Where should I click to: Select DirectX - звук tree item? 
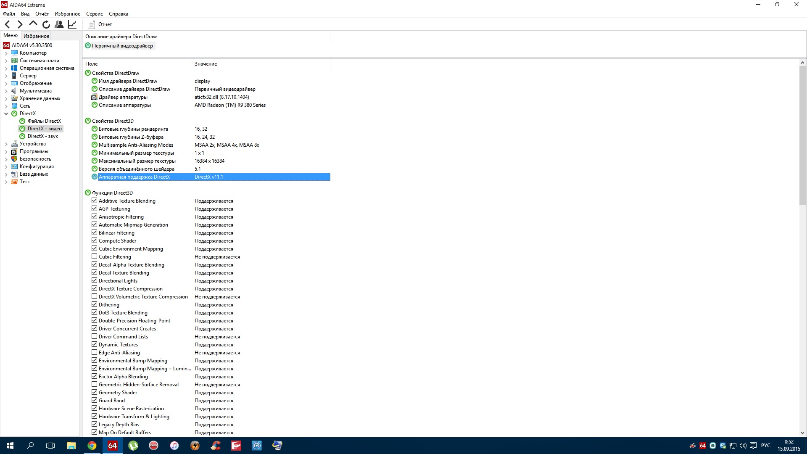pyautogui.click(x=42, y=136)
